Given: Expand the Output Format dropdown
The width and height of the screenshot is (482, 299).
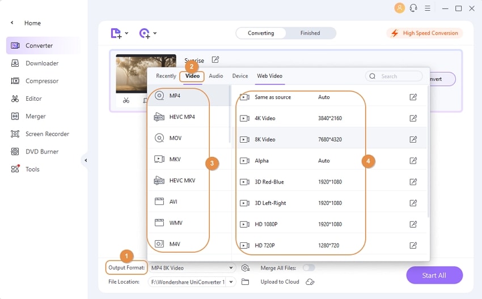Looking at the screenshot, I should point(231,268).
